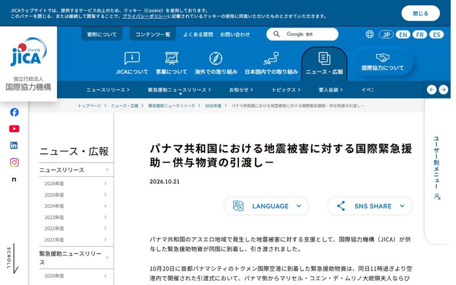Expand sidebar 2021年度 chevron

105,239
